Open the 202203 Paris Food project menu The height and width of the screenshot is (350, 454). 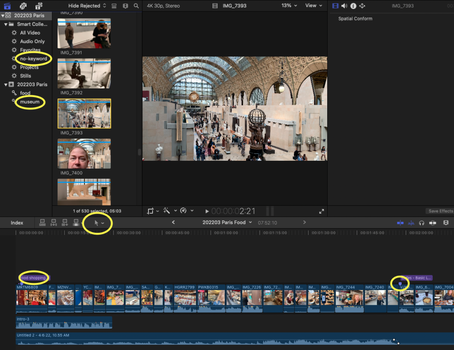click(x=227, y=223)
